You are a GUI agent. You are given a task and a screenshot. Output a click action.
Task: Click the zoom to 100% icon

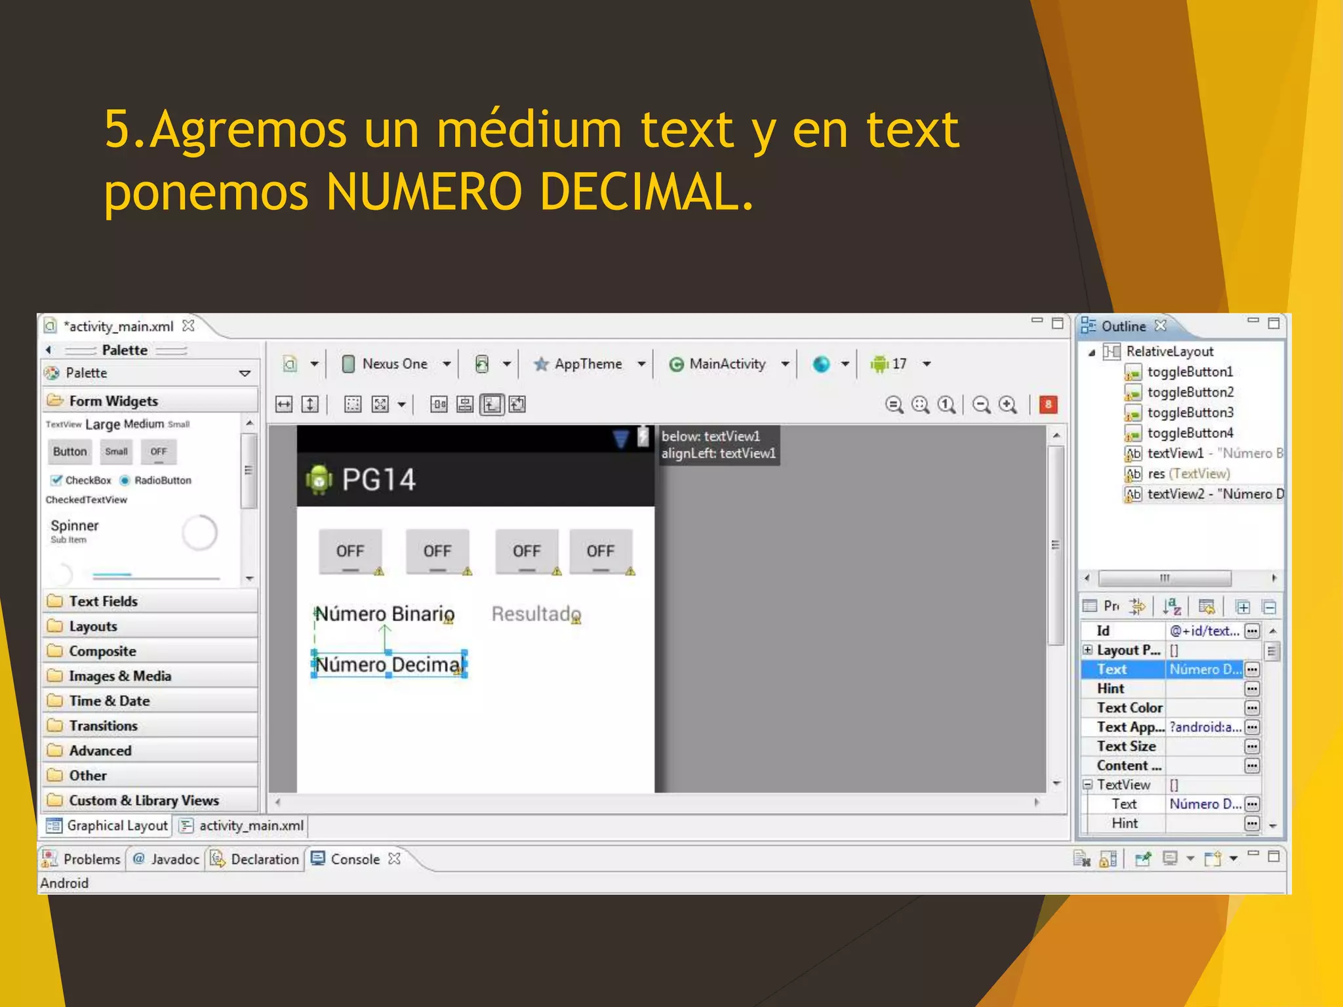point(946,405)
